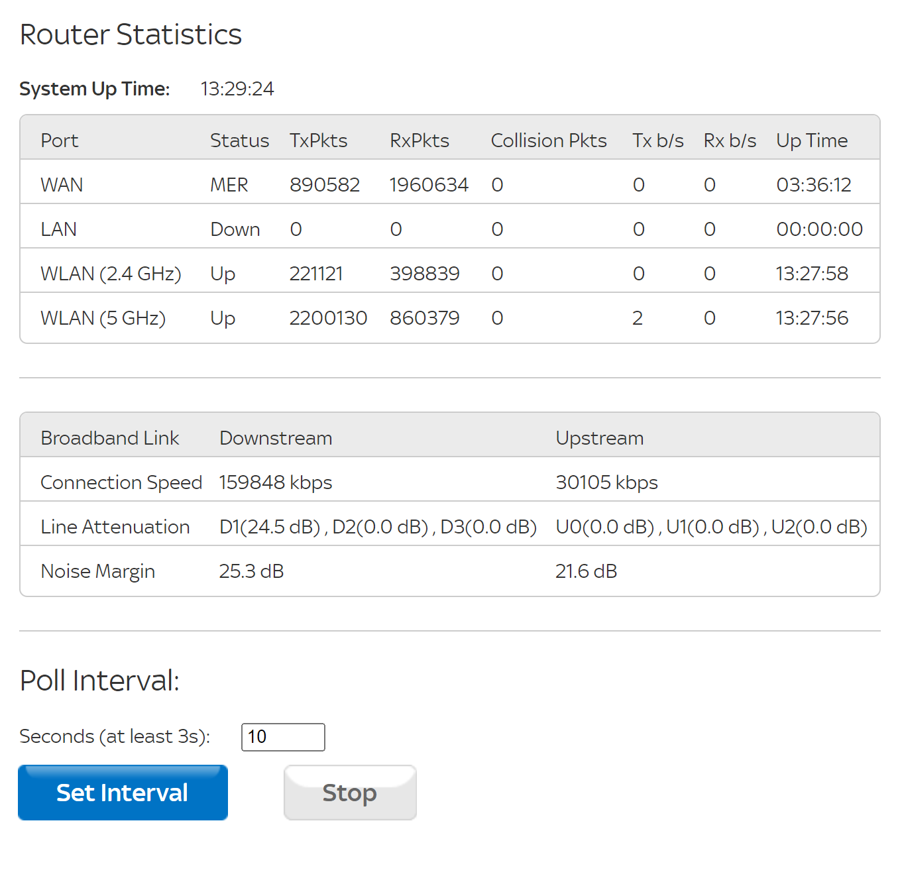
Task: Click the System Up Time value 13:29:24
Action: coord(237,89)
